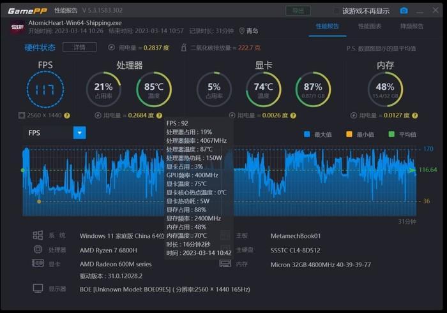The height and width of the screenshot is (313, 447).
Task: Click the 详情 details button
Action: 80,47
